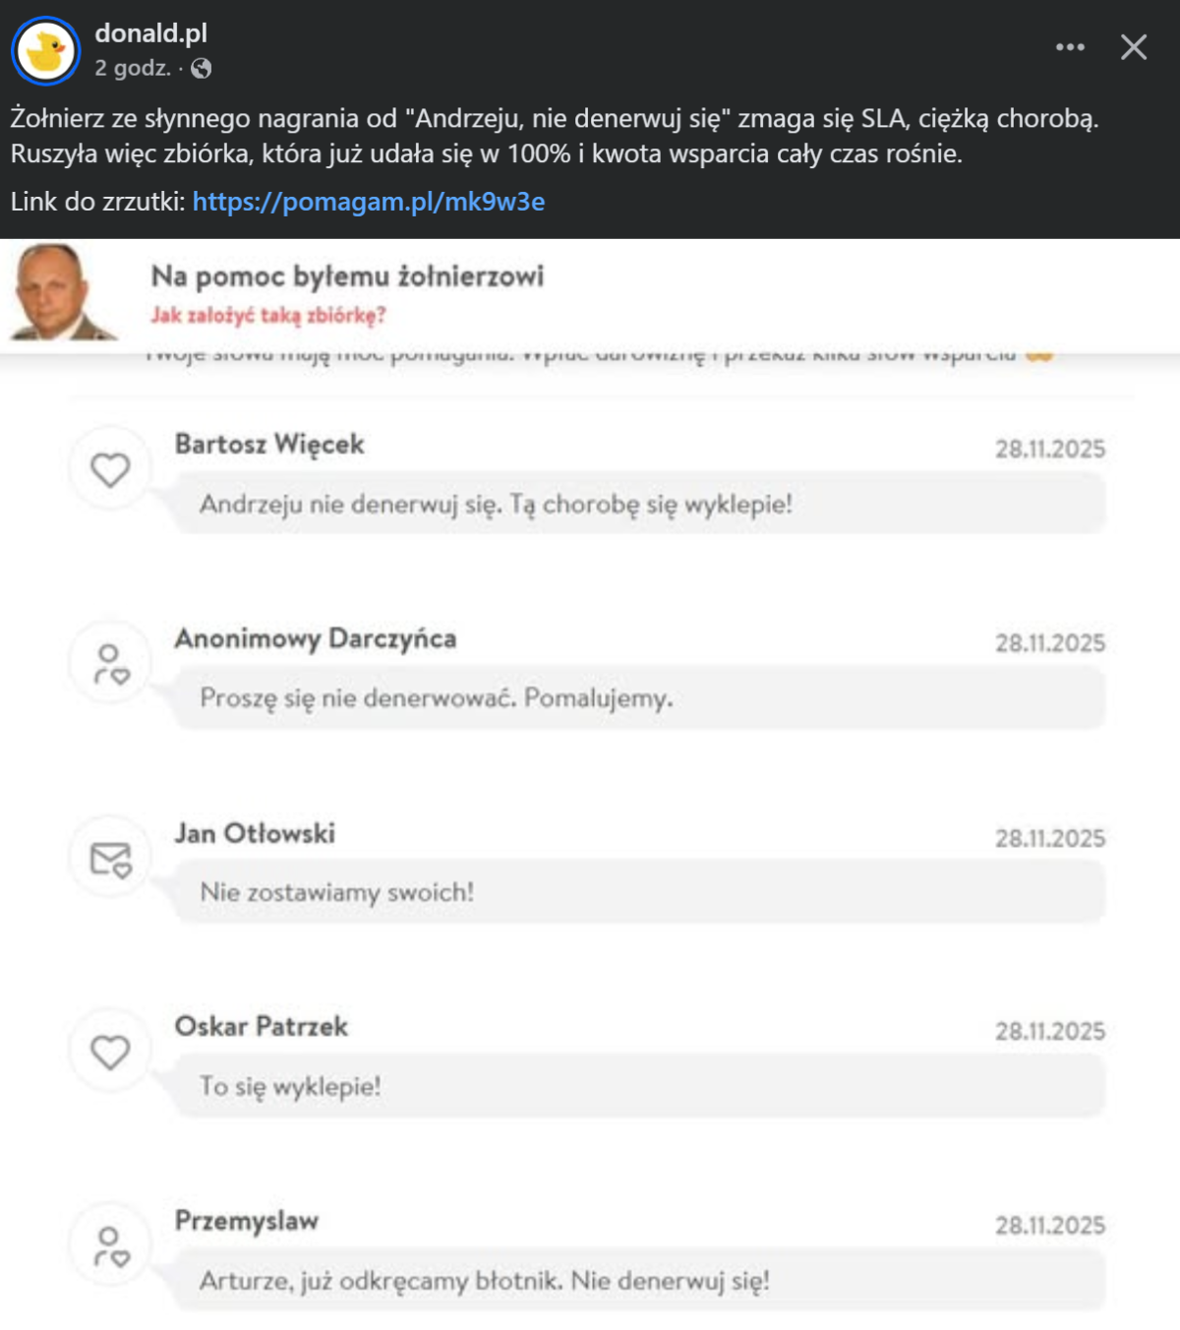Click the donald.pl page name
Viewport: 1180px width, 1330px height.
coord(150,33)
